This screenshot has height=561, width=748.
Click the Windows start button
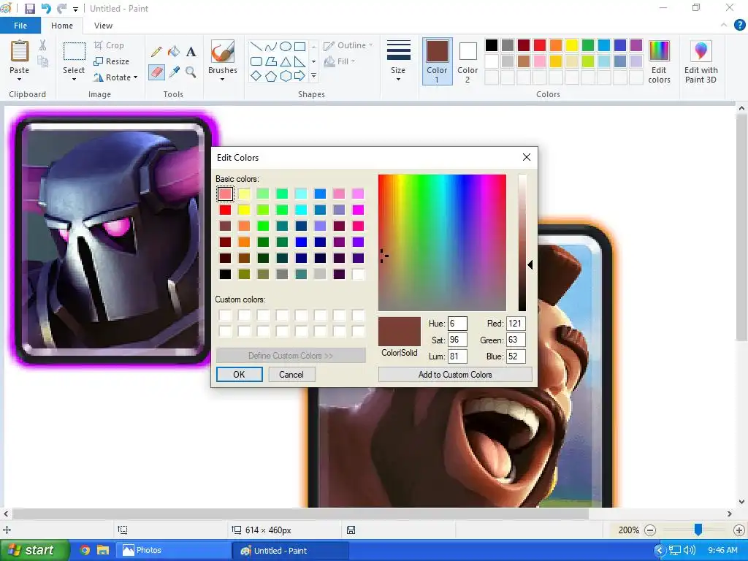point(34,551)
